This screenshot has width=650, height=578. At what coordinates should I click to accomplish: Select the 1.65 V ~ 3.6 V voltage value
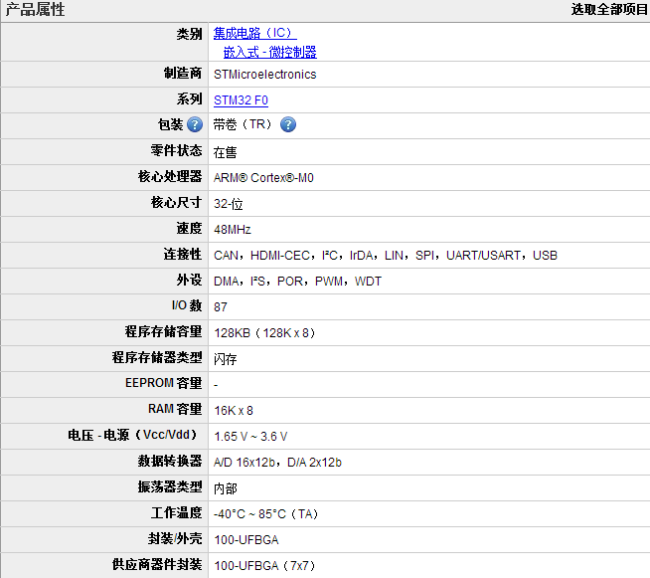[250, 437]
